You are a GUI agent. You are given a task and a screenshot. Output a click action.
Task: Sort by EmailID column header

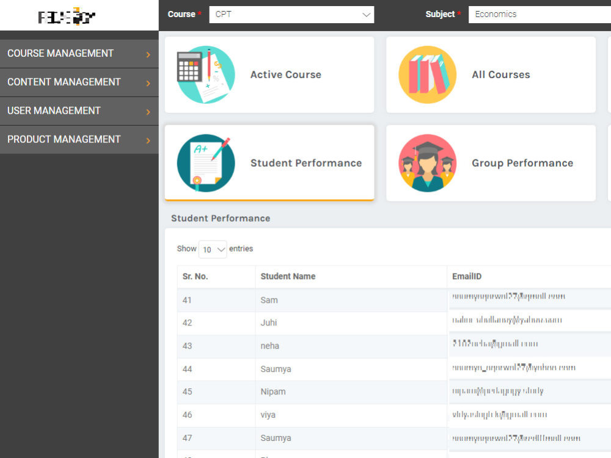pos(529,277)
